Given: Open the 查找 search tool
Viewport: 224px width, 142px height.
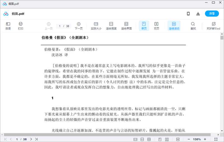Looking at the screenshot, I should pos(193,26).
